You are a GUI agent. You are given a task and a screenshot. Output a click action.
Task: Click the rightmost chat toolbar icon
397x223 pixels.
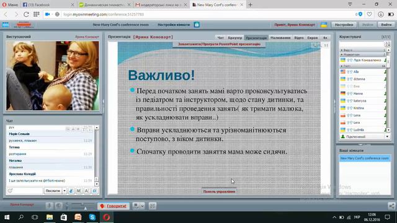[94, 191]
